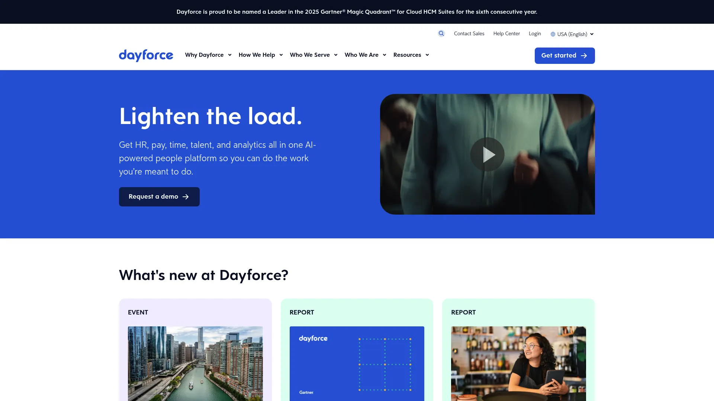
Task: Click the globe icon beside USA (English)
Action: pyautogui.click(x=553, y=34)
